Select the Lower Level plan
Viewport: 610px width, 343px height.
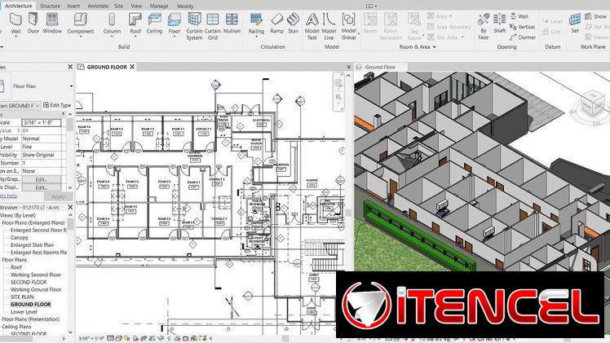point(24,311)
